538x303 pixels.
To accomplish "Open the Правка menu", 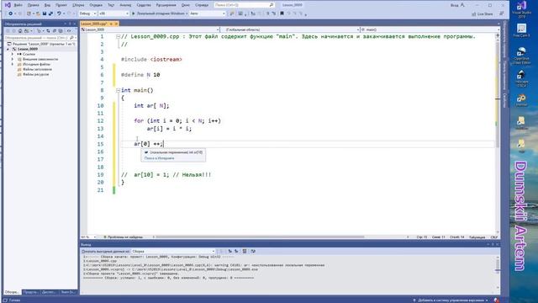I will tap(34, 5).
